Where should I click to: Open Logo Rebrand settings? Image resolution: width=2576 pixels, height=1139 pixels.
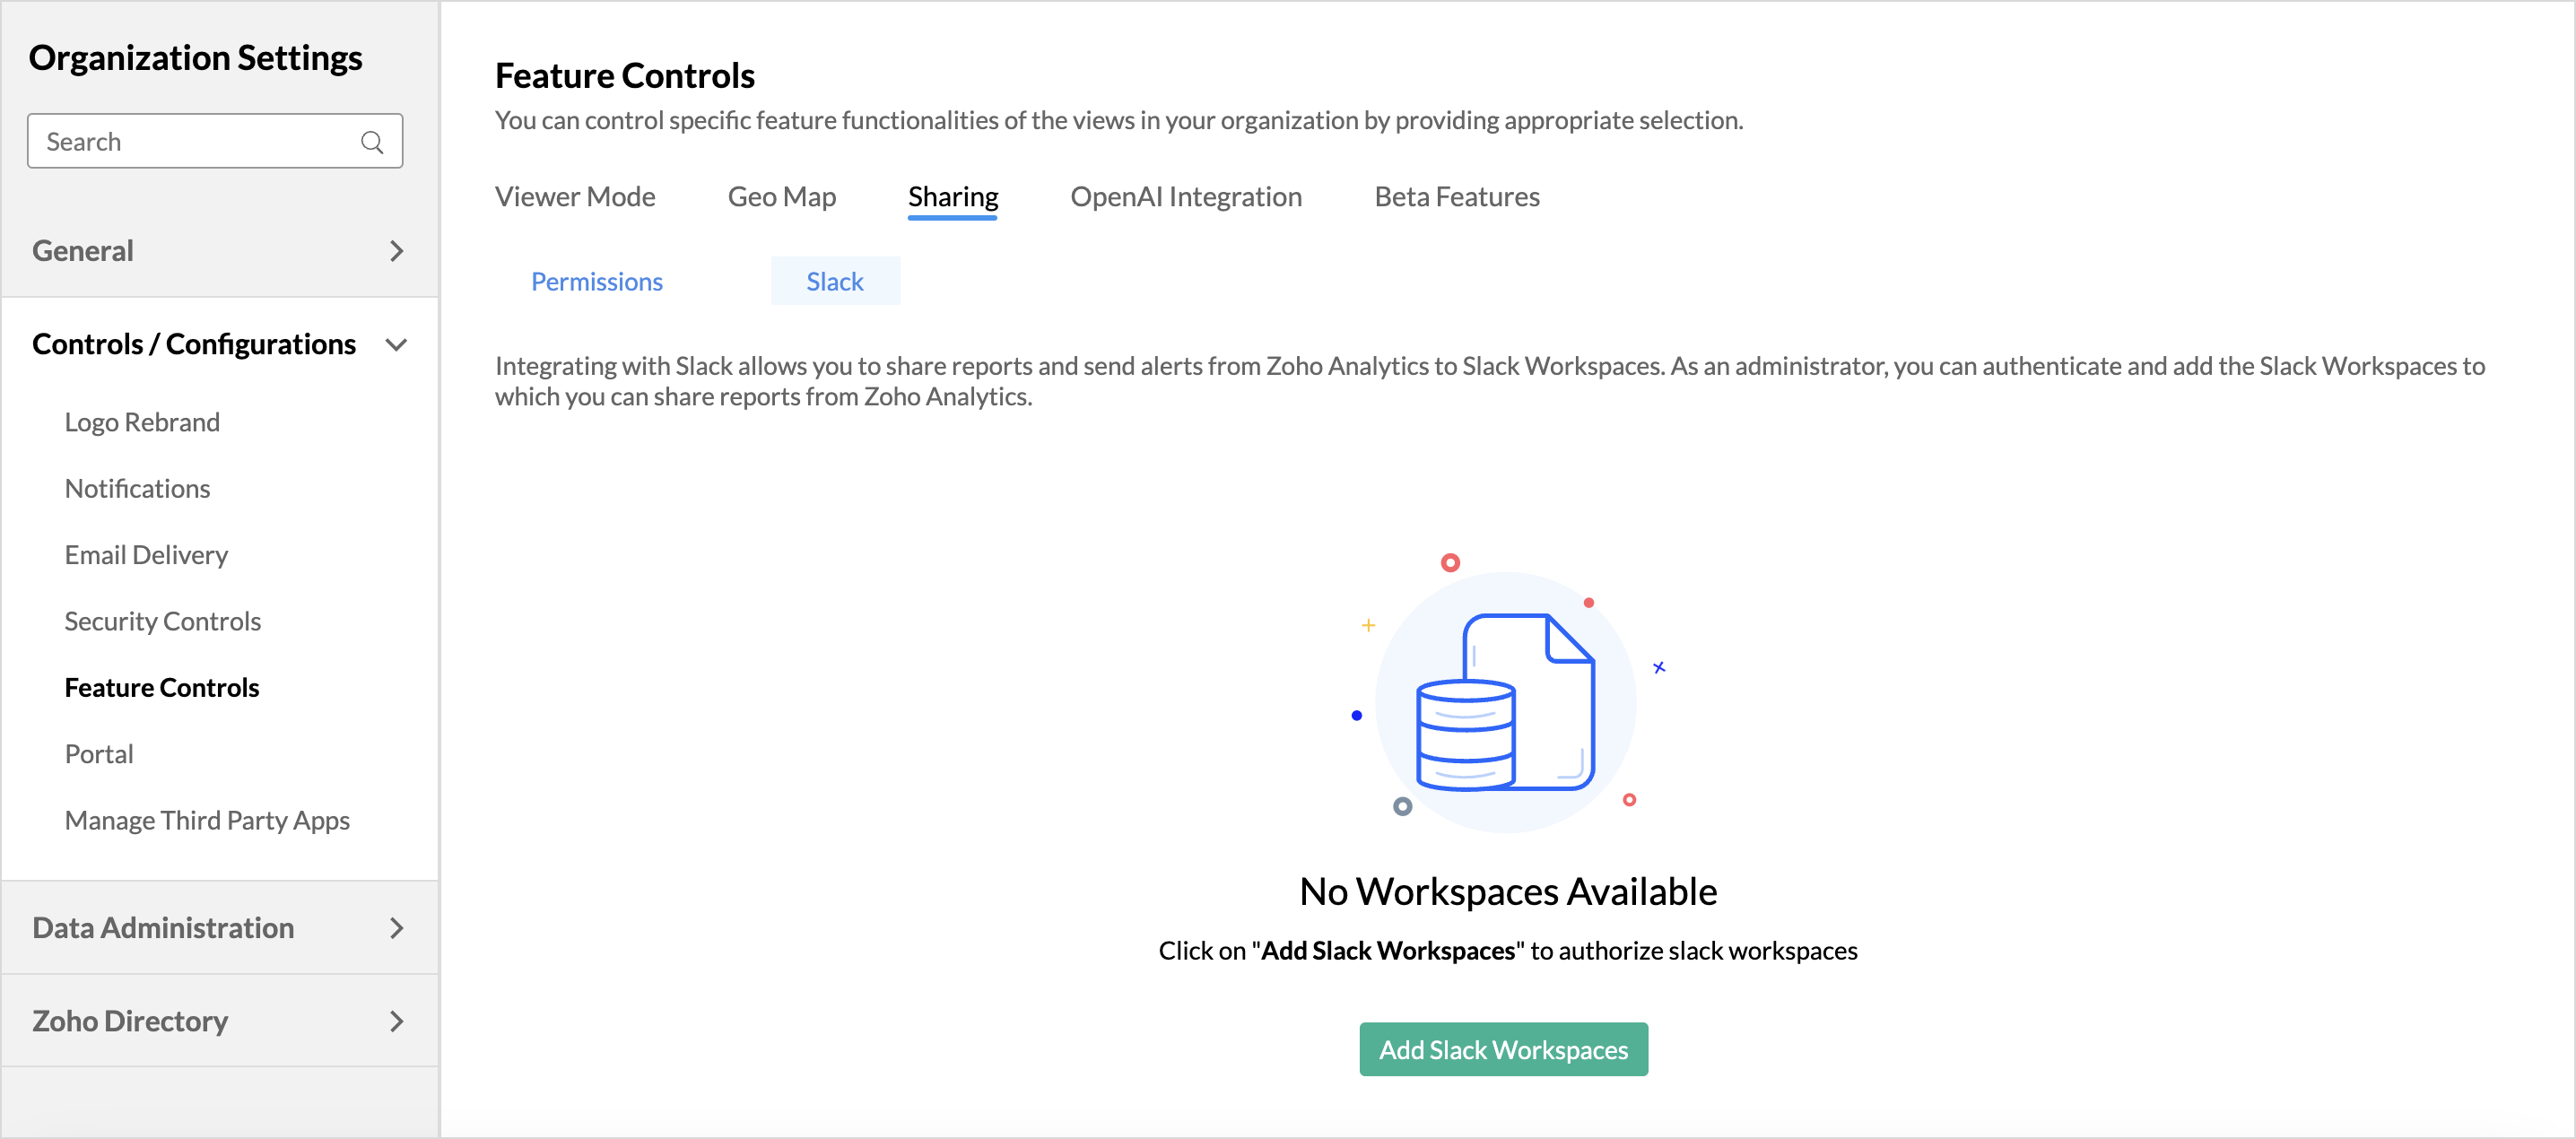point(142,422)
